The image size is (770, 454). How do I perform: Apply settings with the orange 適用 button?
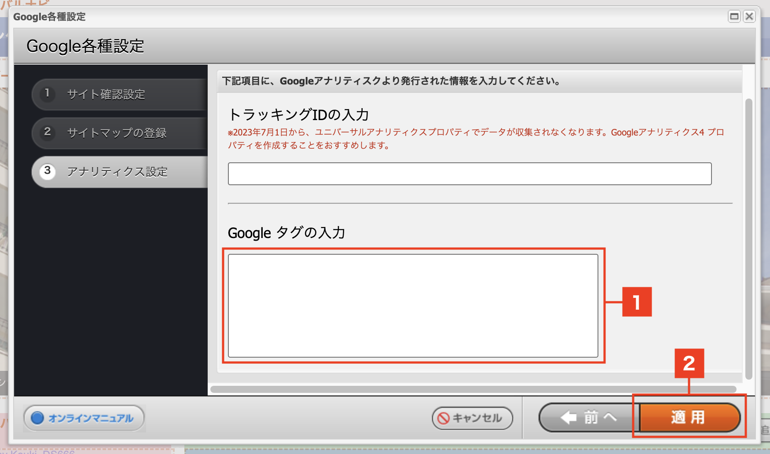point(689,417)
